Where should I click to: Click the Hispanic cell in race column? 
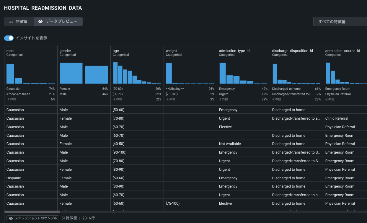pos(14,178)
